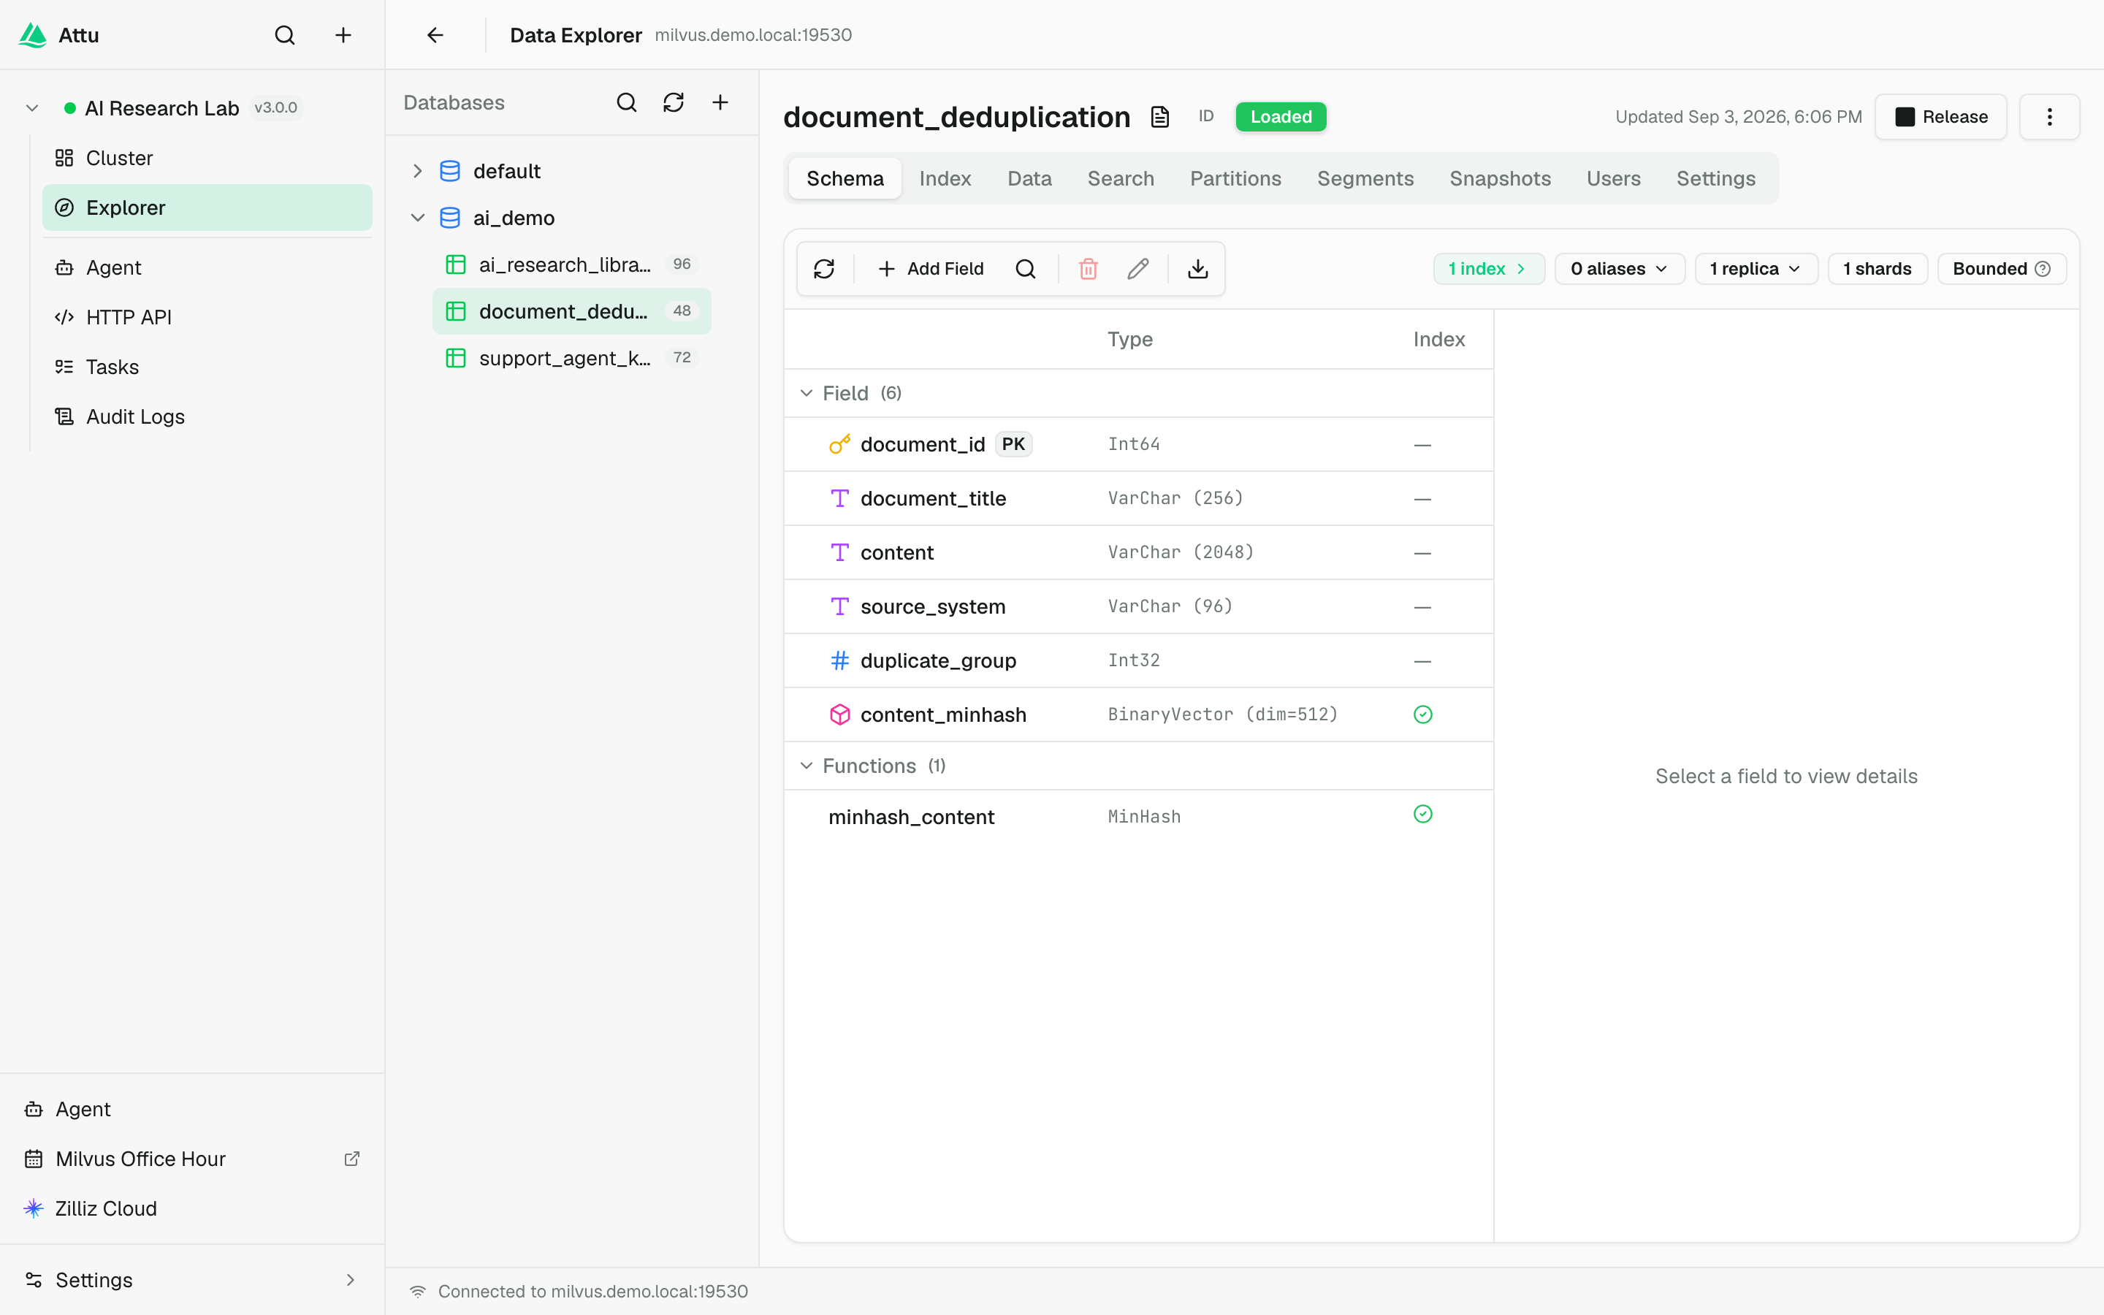Click the Attu logo icon
The width and height of the screenshot is (2104, 1315).
tap(33, 35)
